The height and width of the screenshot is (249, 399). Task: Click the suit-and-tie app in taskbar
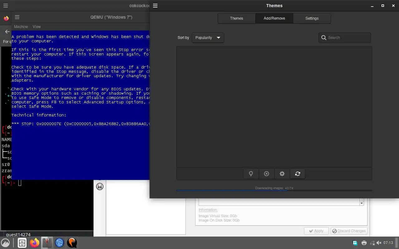47,243
